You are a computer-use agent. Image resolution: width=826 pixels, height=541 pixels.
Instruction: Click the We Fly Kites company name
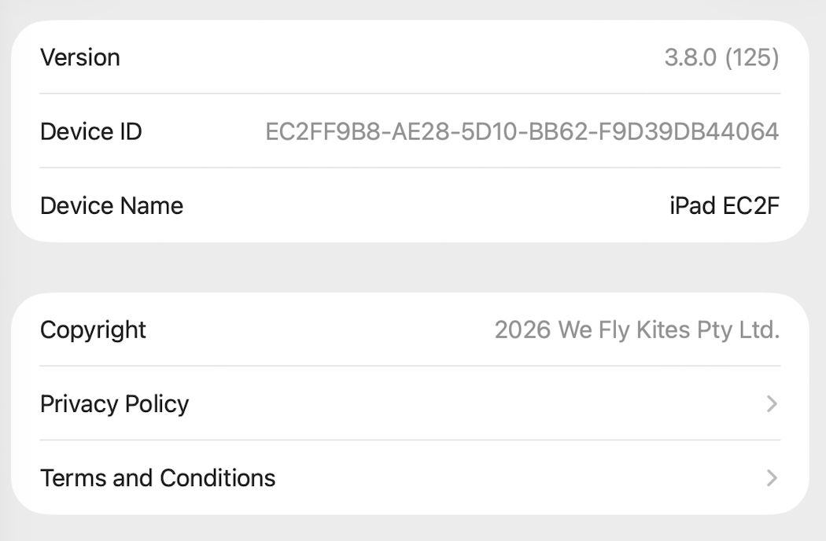coord(624,329)
